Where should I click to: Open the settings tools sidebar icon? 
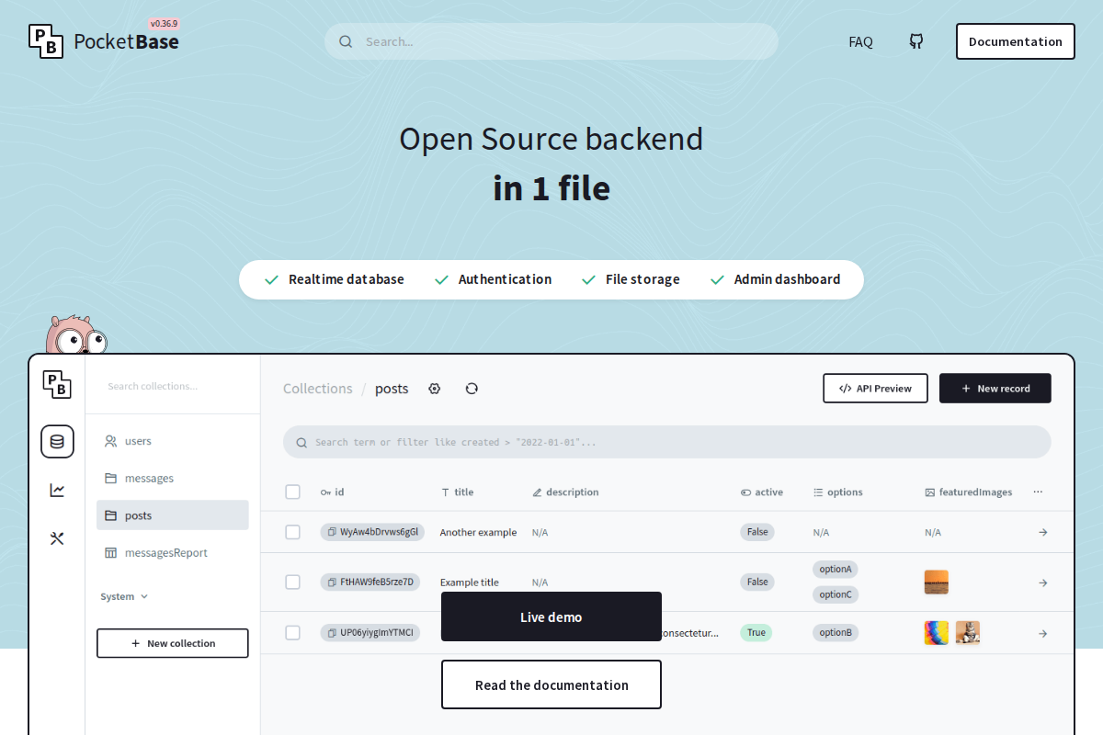click(x=57, y=538)
